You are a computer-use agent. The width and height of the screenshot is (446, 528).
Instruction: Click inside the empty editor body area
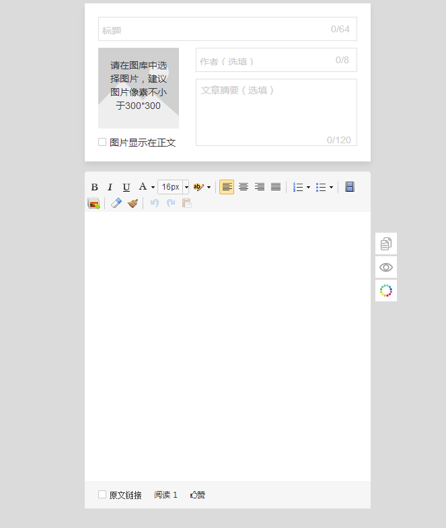pos(228,346)
